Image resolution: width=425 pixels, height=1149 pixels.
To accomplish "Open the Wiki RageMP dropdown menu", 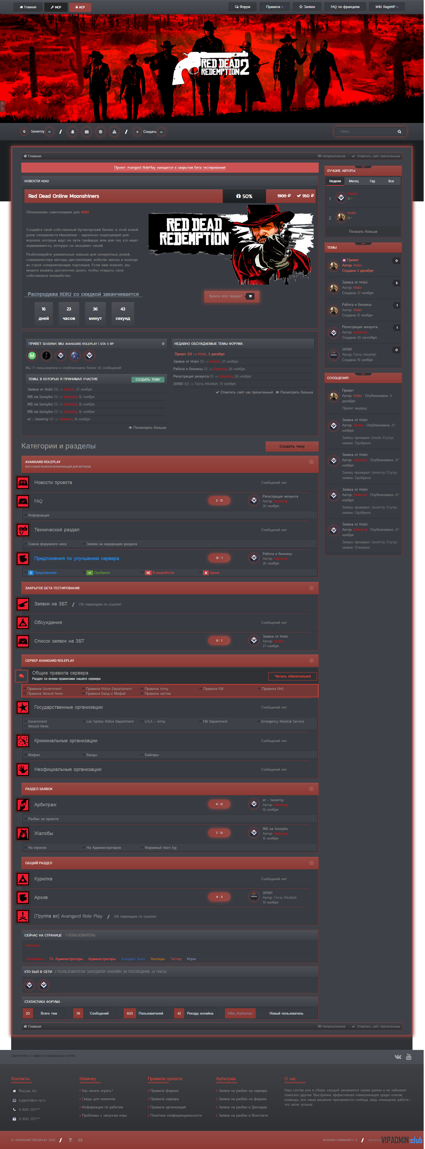I will click(388, 7).
